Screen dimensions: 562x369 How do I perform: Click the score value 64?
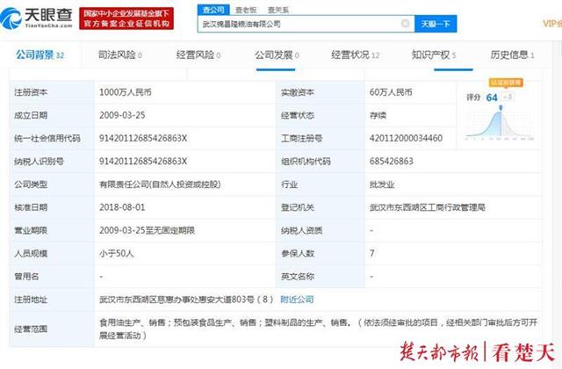point(492,98)
